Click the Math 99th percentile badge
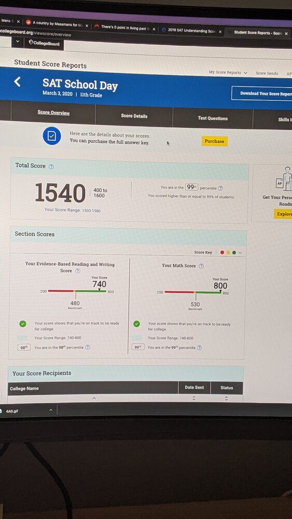292x519 pixels. pyautogui.click(x=137, y=347)
